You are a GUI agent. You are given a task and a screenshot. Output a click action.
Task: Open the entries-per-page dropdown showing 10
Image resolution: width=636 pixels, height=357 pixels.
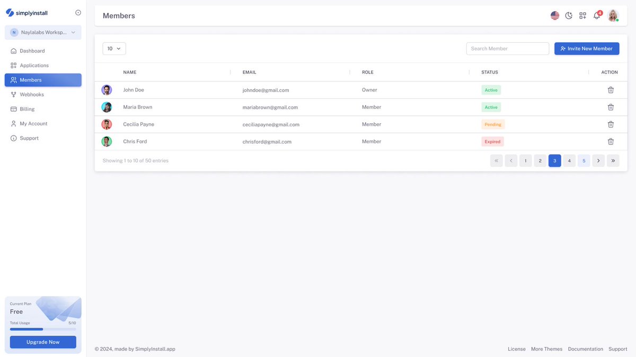[114, 49]
